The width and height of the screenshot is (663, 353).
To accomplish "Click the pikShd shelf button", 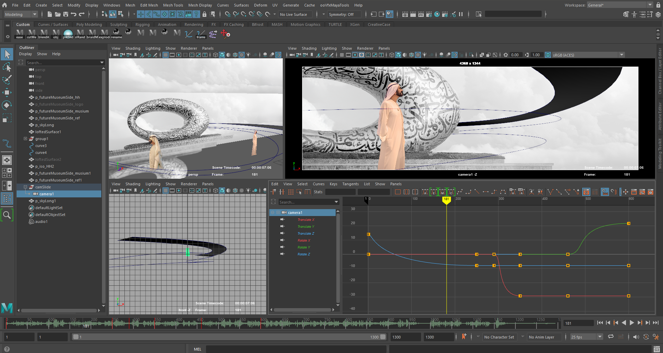I will tap(68, 34).
